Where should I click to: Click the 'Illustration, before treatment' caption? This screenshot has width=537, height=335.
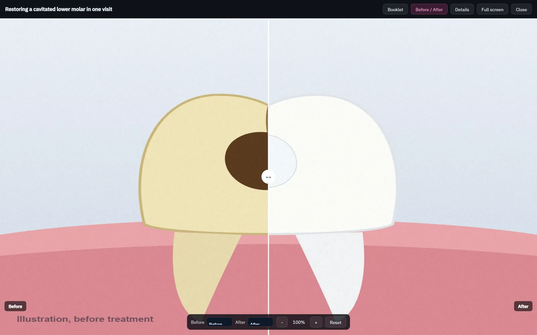click(x=85, y=319)
